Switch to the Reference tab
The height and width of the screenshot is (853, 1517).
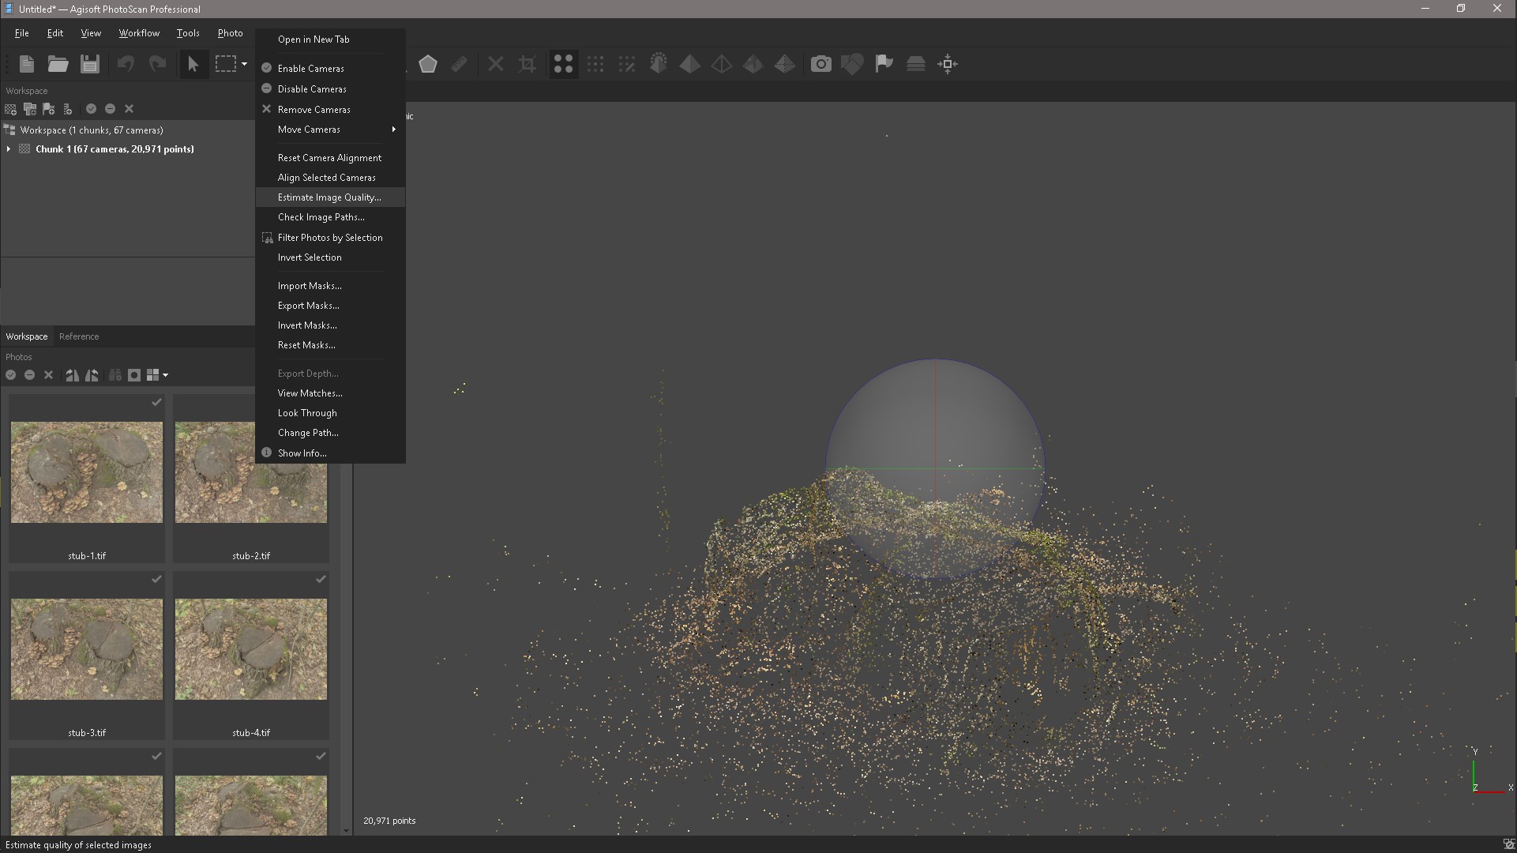(x=79, y=336)
